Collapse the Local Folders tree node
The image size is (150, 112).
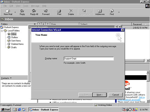(2, 31)
